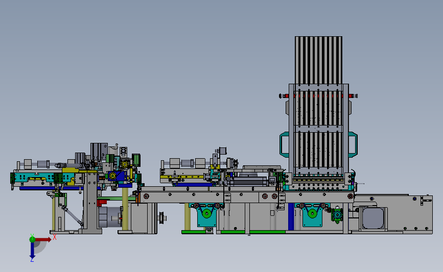Click the red X axis arrow of the triad

43,239
